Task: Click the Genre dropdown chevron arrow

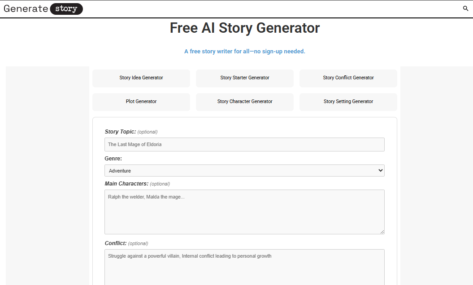Action: point(379,170)
